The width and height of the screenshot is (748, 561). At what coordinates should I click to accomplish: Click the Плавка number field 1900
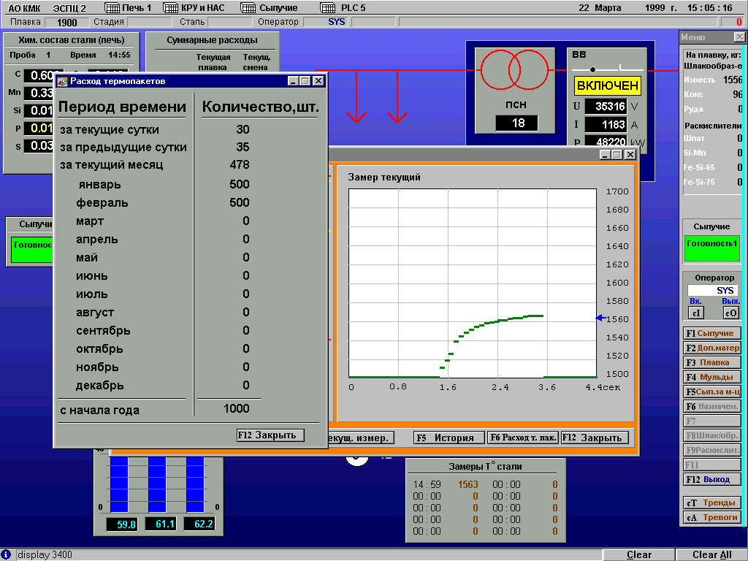click(66, 23)
